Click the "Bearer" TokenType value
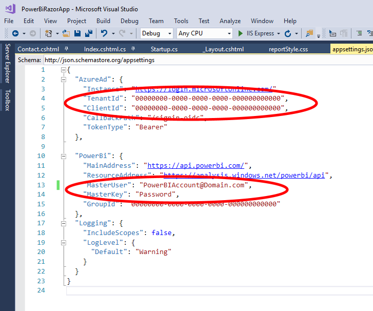Image resolution: width=373 pixels, height=311 pixels. click(151, 127)
